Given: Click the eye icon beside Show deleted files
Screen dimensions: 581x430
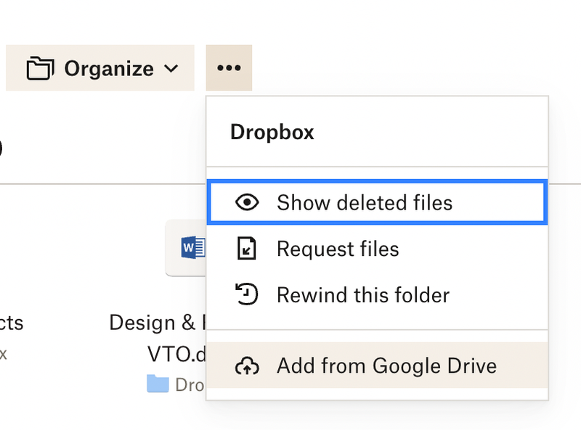Looking at the screenshot, I should [x=248, y=202].
